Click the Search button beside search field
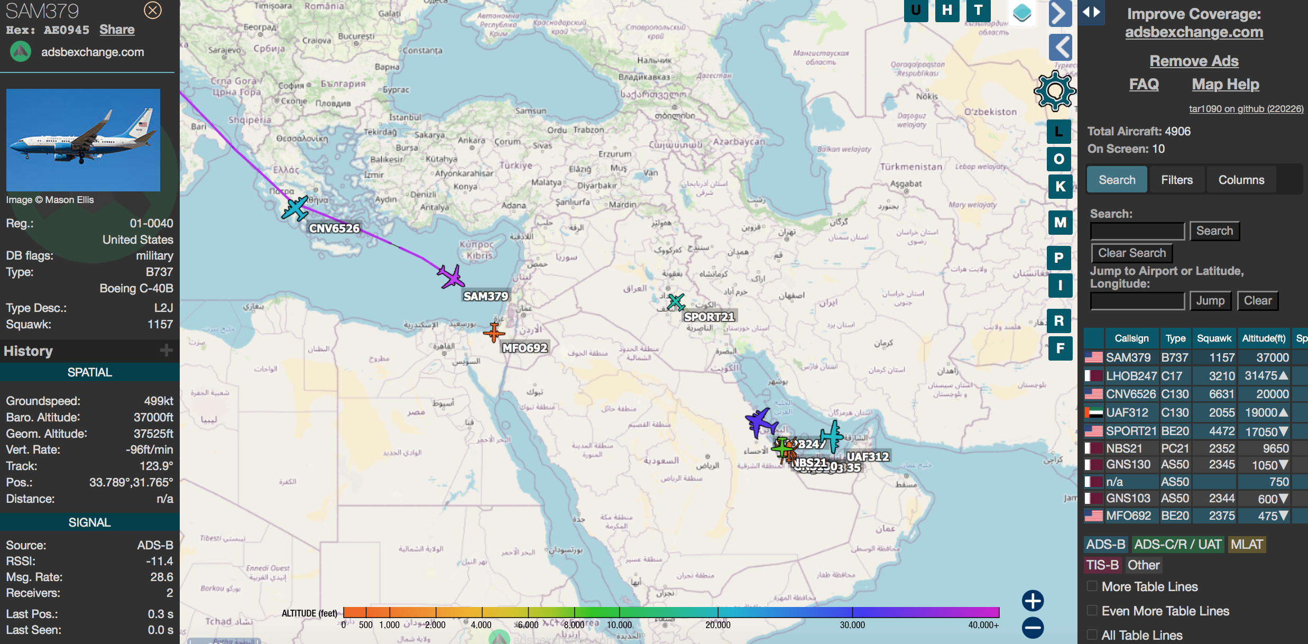Image resolution: width=1308 pixels, height=644 pixels. point(1214,231)
